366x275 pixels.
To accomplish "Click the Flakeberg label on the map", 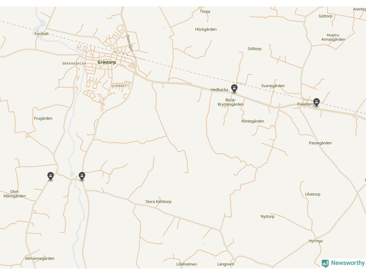I will click(x=306, y=104).
